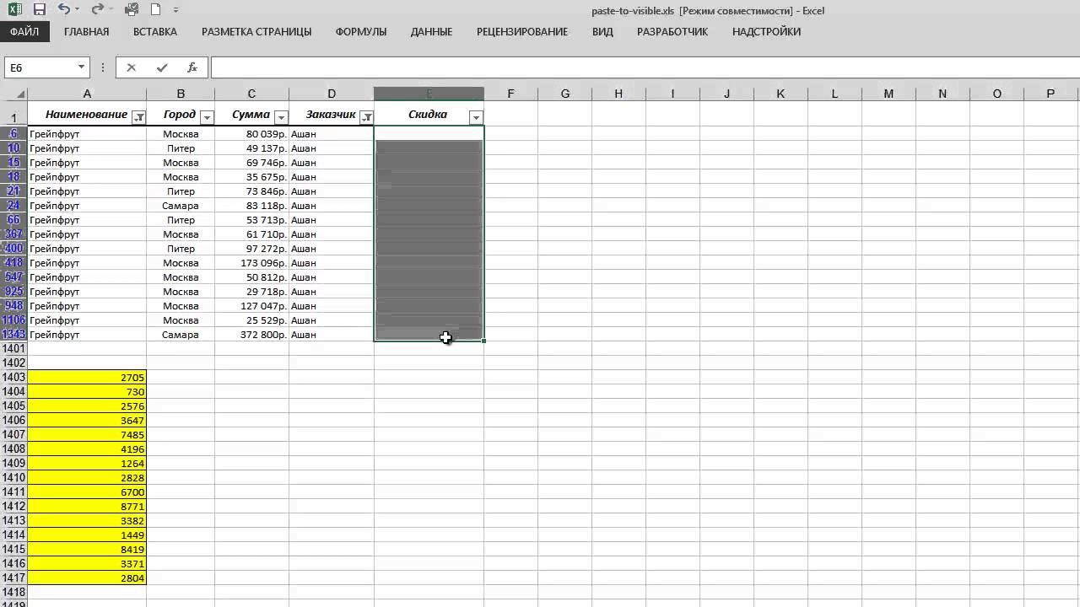Click the Питер cell in row 400

pyautogui.click(x=181, y=249)
